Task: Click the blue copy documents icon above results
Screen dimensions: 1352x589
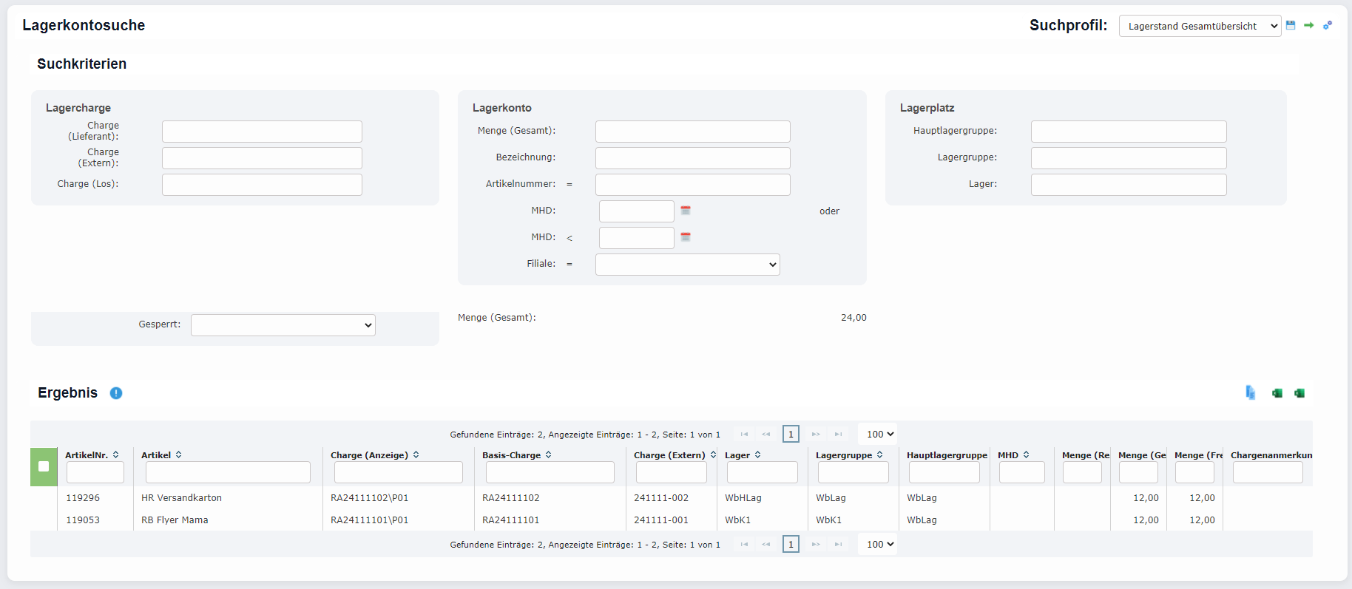Action: (1250, 392)
